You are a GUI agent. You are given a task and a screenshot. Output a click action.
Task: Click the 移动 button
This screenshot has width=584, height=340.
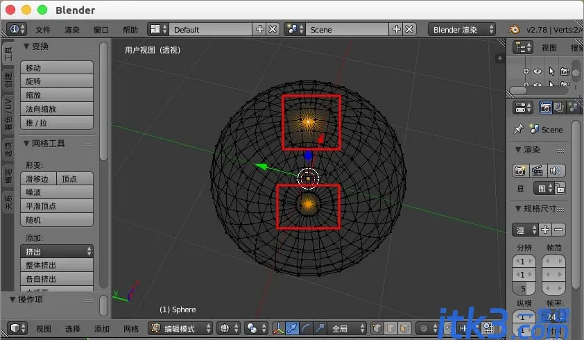coord(57,67)
